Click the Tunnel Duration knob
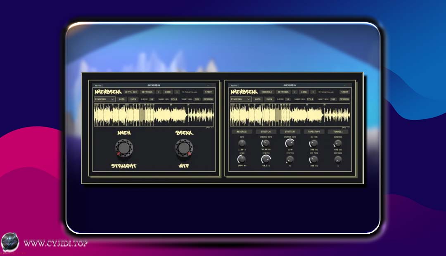 coord(338,143)
